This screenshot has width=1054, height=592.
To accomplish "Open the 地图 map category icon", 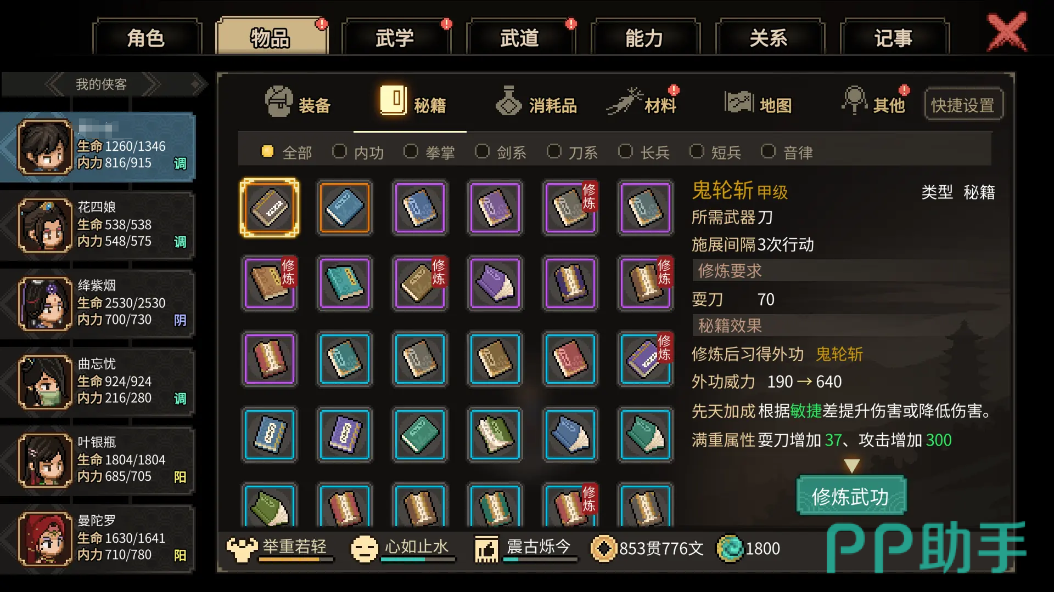I will (739, 101).
